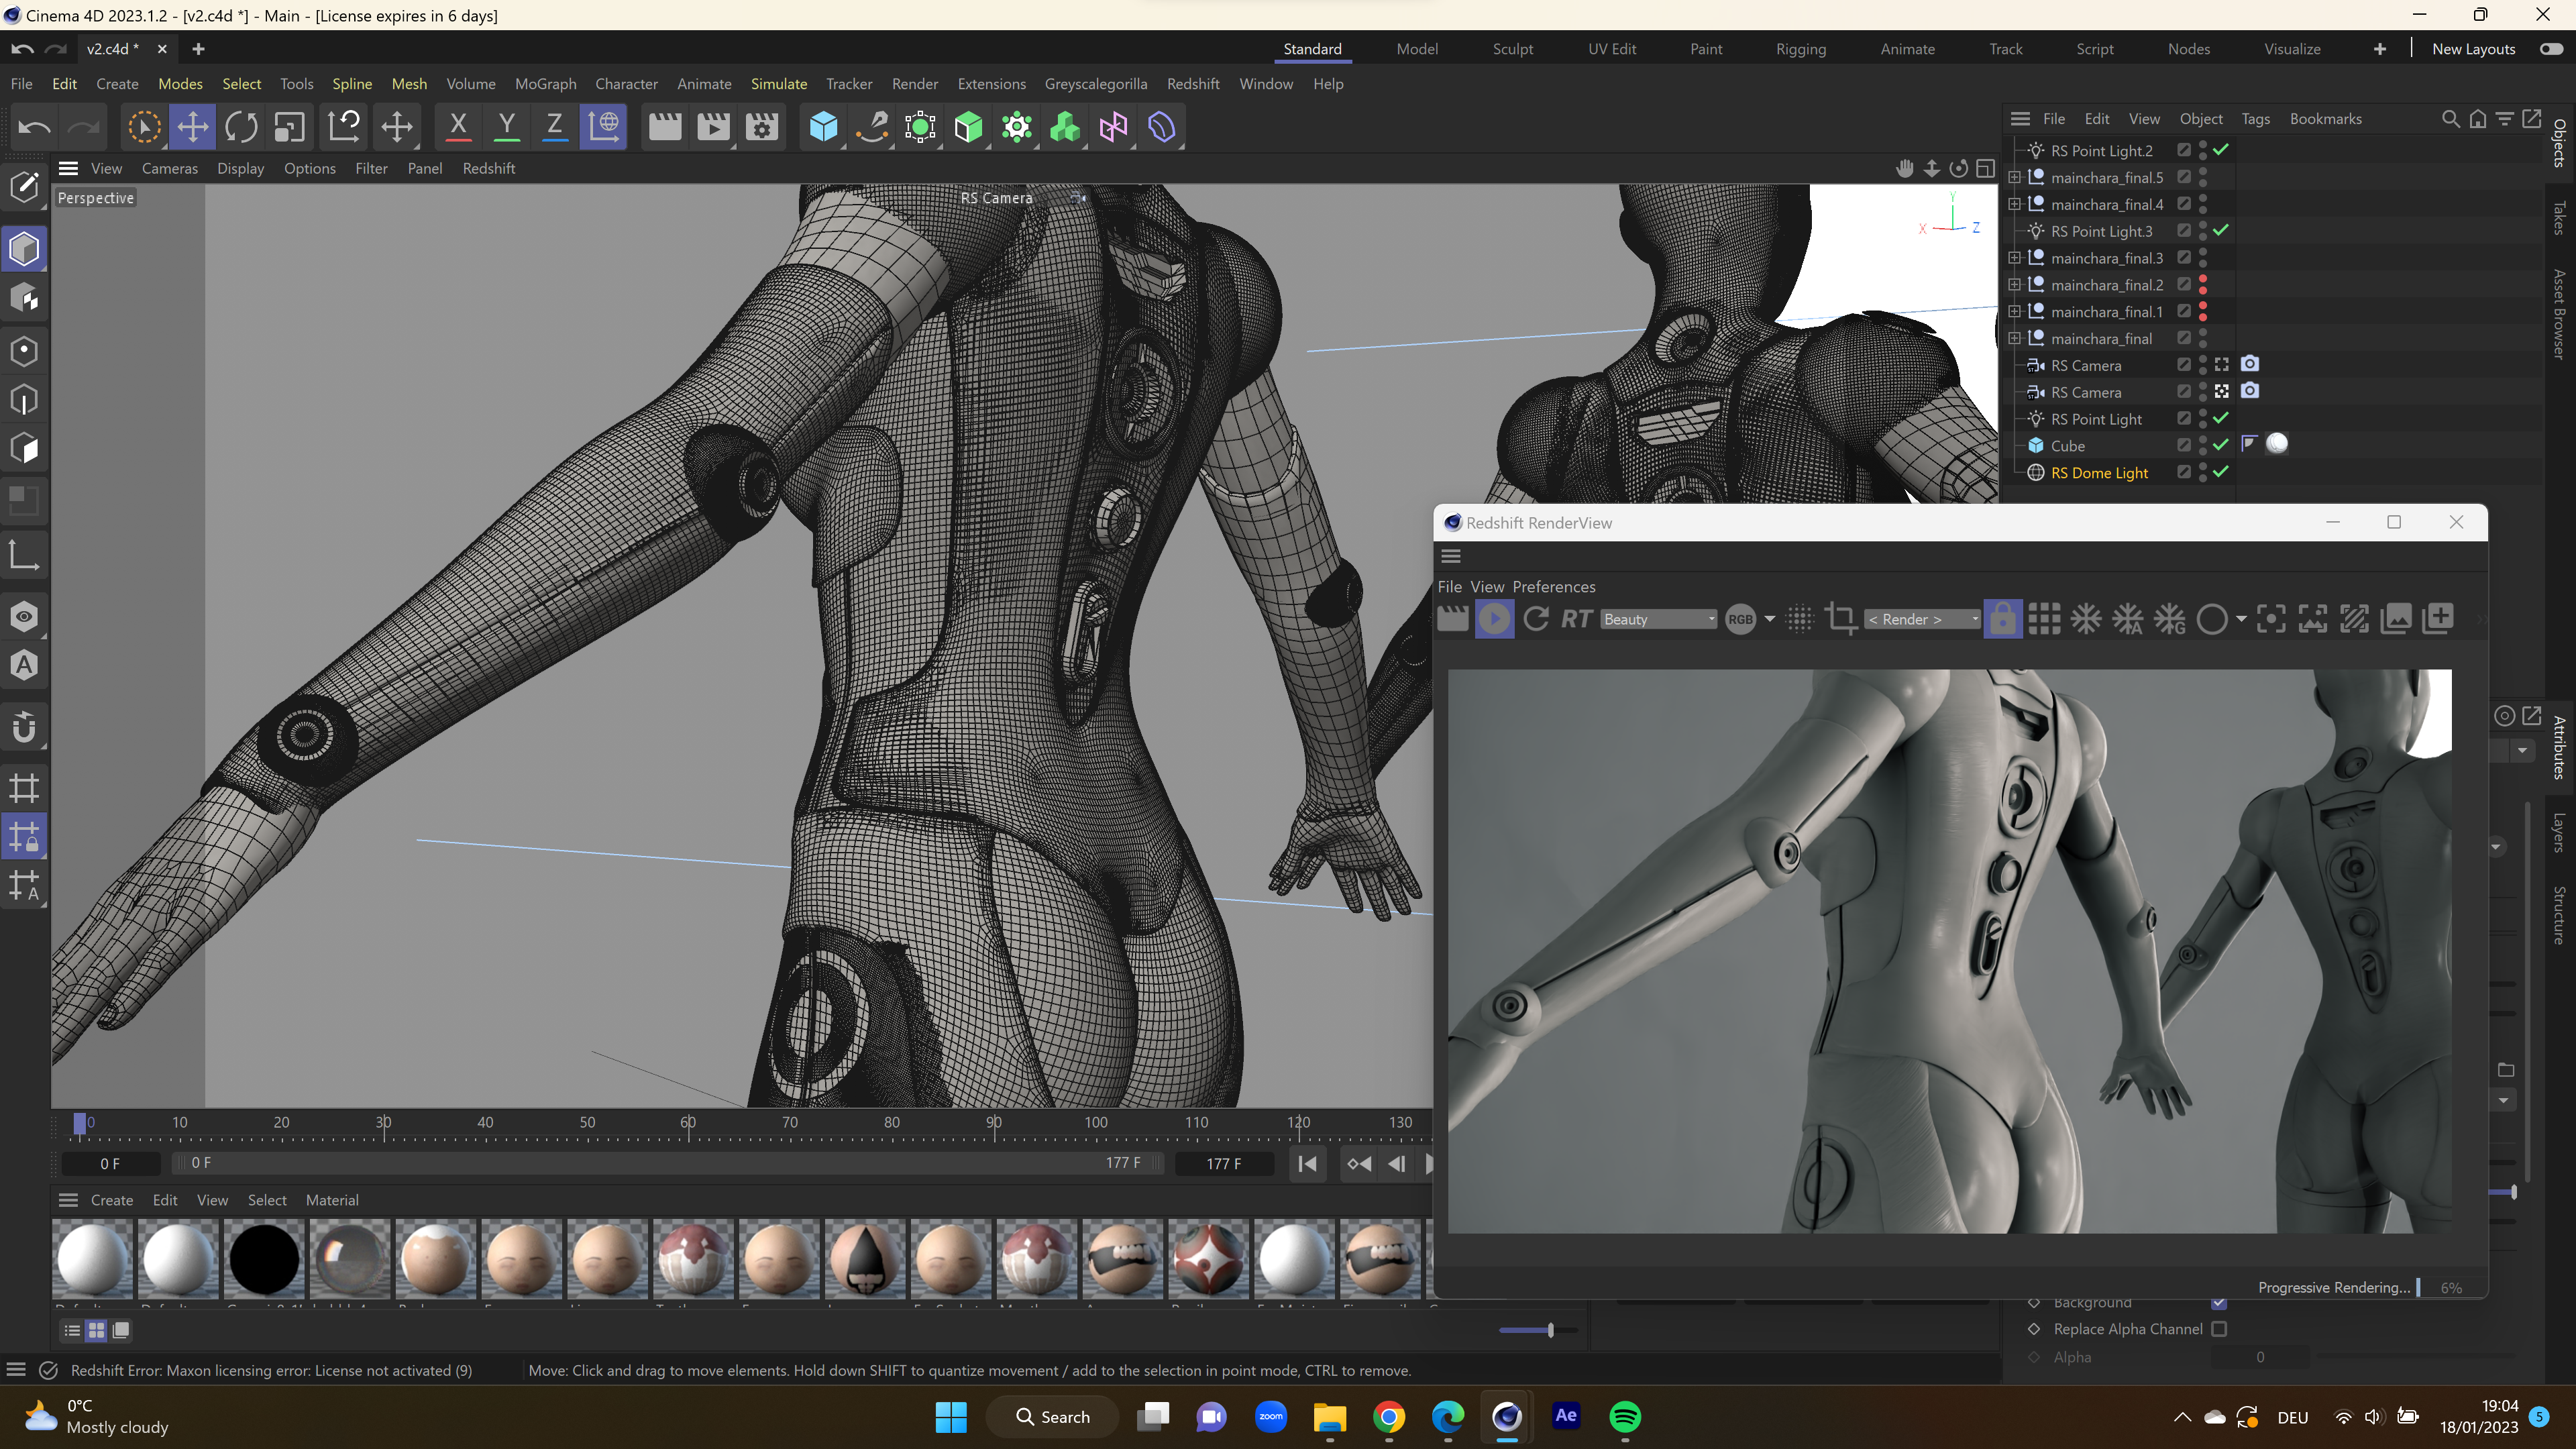The image size is (2576, 1449).
Task: Enable Snap in left sidebar
Action: [x=24, y=727]
